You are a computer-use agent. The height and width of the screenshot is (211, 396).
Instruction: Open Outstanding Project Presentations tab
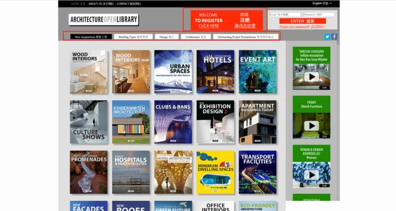tap(245, 37)
